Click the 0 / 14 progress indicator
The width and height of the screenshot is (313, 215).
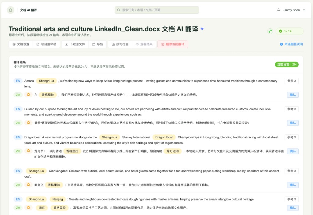(x=289, y=31)
